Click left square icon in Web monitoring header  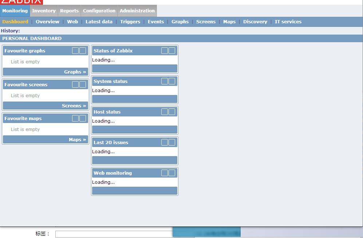pyautogui.click(x=165, y=173)
